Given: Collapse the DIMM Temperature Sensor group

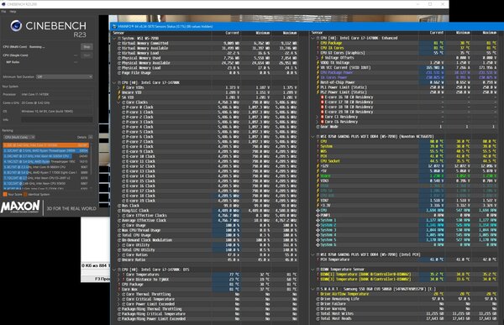Looking at the screenshot, I should pyautogui.click(x=313, y=270).
